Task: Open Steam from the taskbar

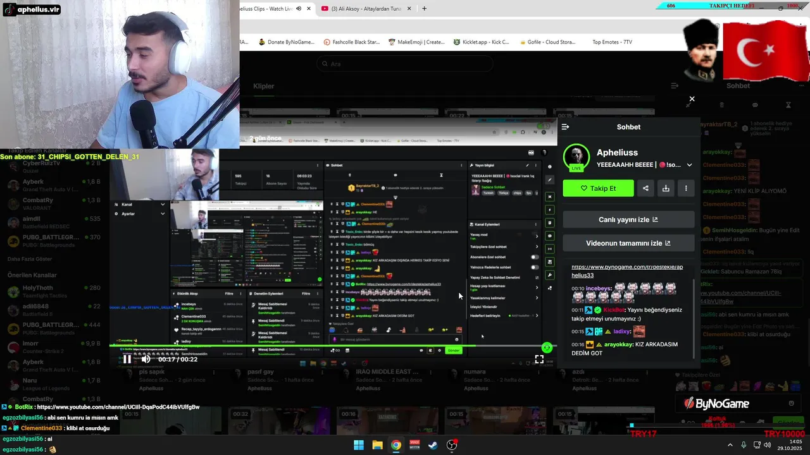Action: tap(433, 445)
